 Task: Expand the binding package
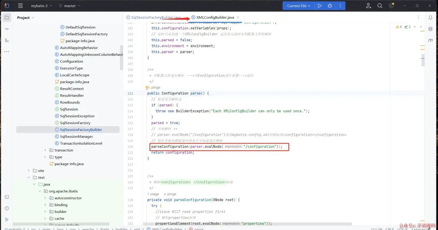pyautogui.click(x=45, y=205)
